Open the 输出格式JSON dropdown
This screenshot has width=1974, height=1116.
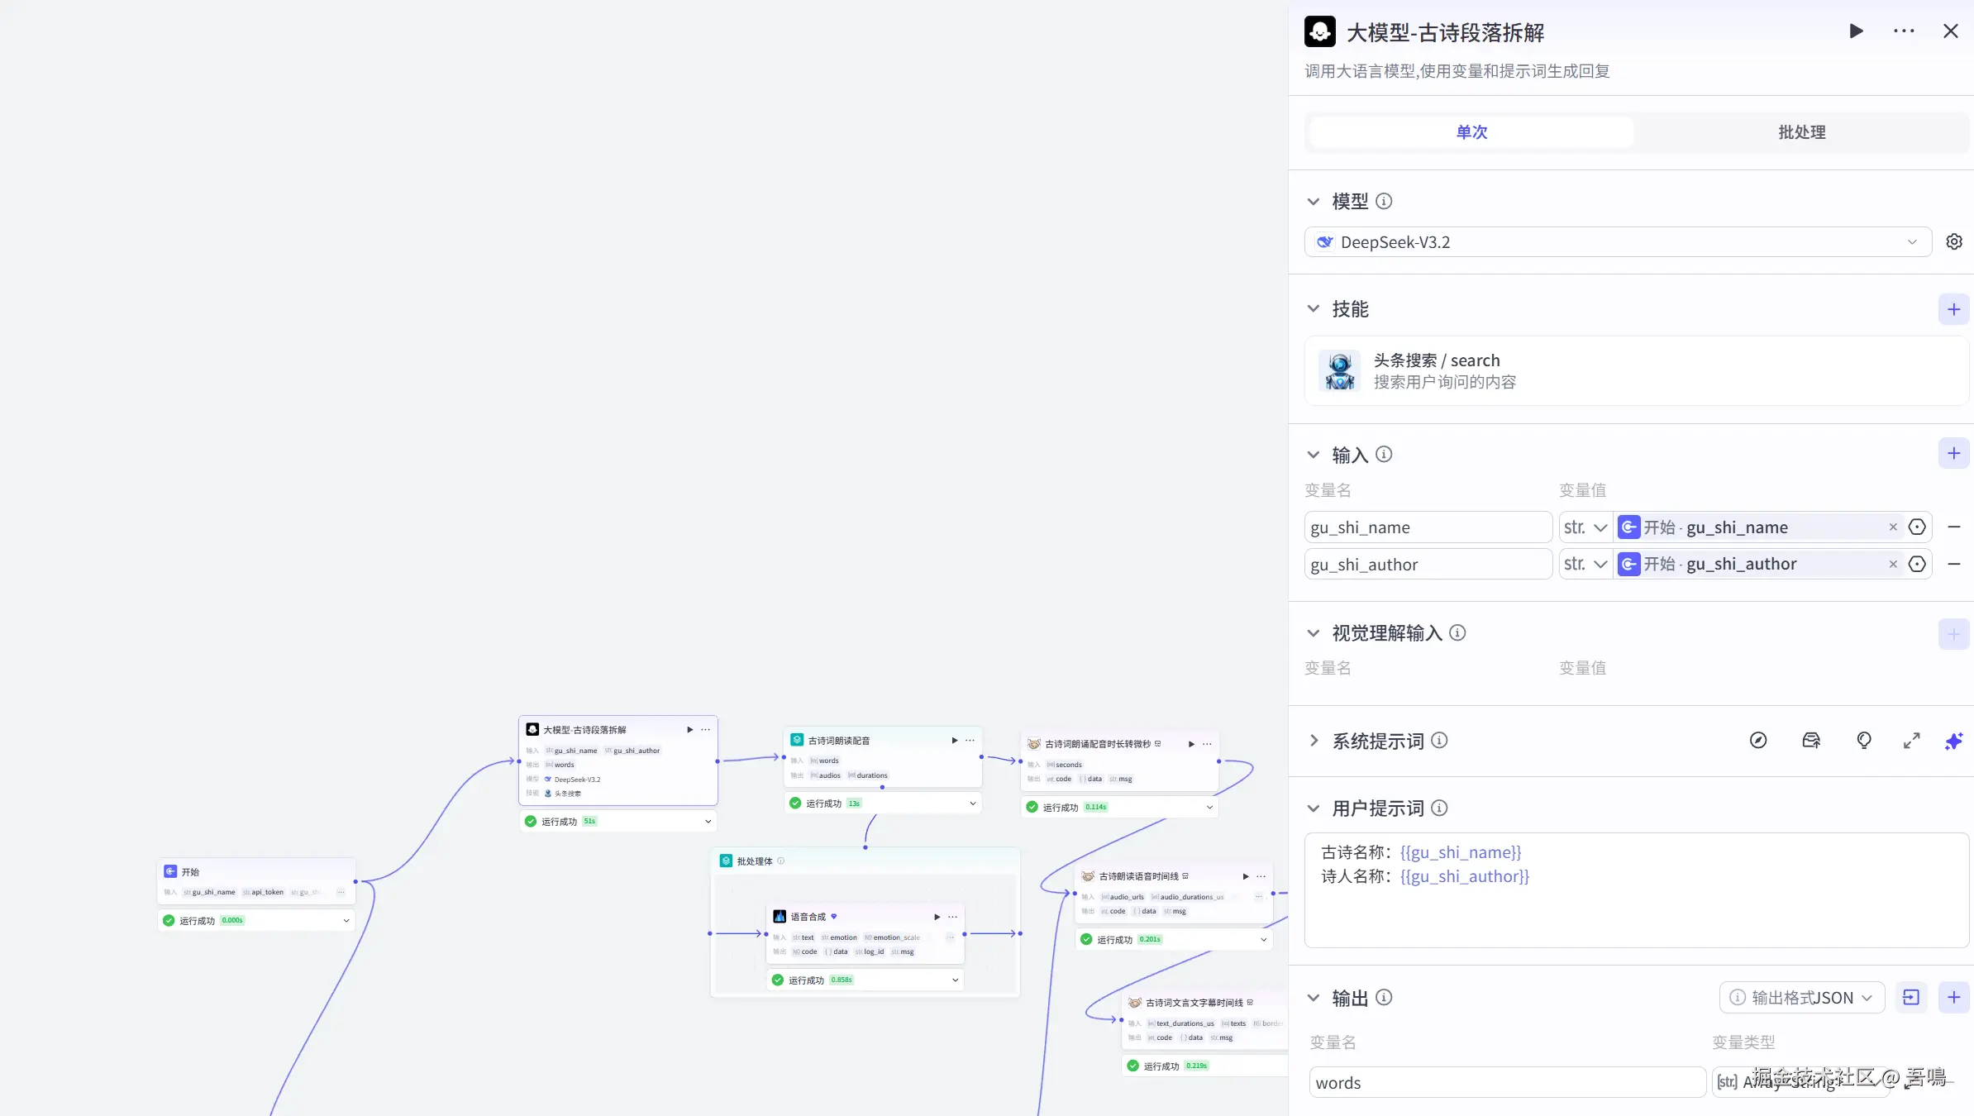(x=1802, y=998)
